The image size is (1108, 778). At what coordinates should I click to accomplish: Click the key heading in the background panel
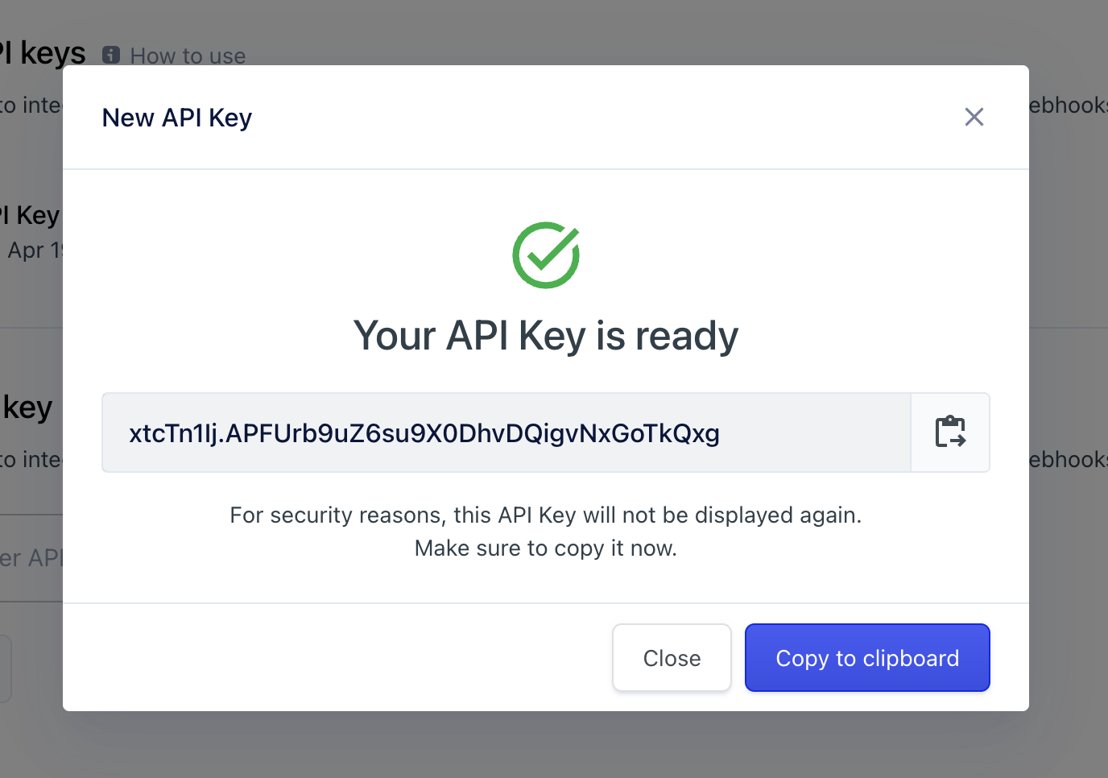[x=27, y=407]
